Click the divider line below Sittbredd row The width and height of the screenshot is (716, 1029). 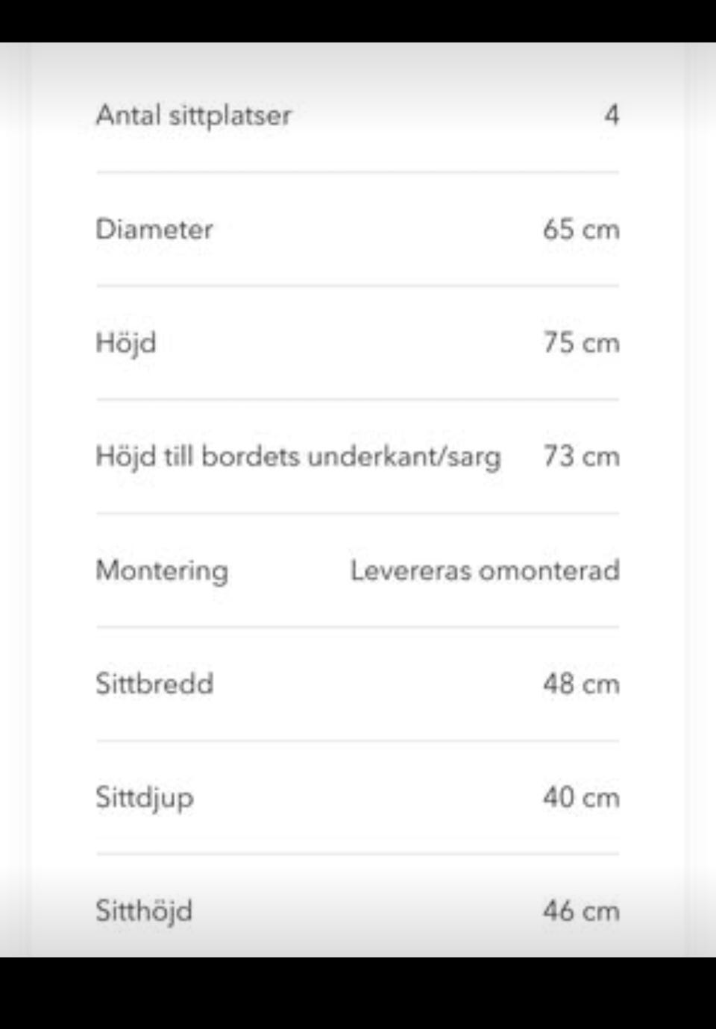tap(357, 740)
